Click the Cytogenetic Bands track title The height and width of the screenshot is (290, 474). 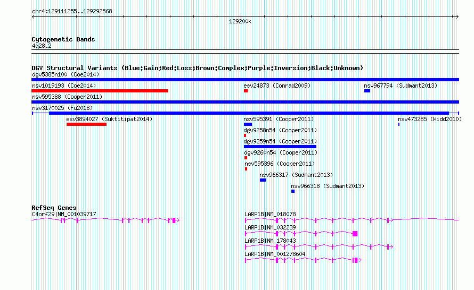click(63, 39)
